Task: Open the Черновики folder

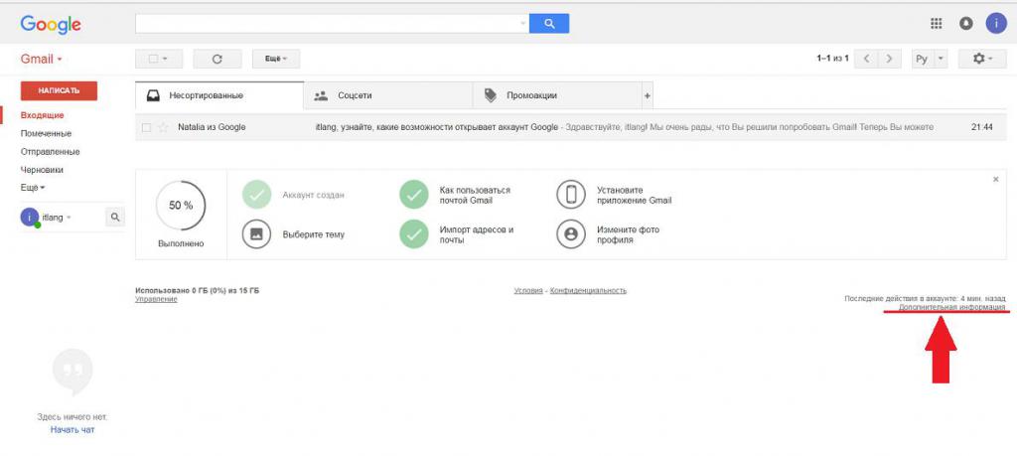Action: pos(42,169)
